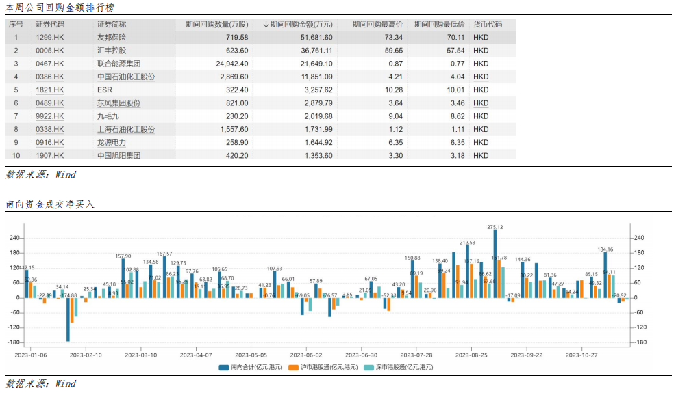This screenshot has height=393, width=676.
Task: Click the 南向资金成交净买入 heading
Action: click(50, 204)
